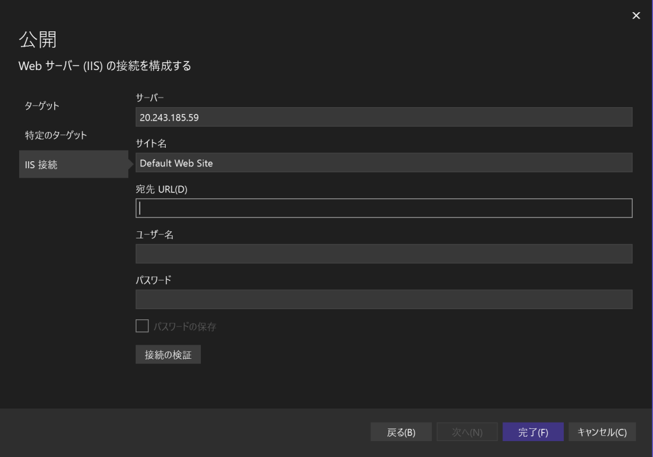Click the ユーザー名 label text
The height and width of the screenshot is (457, 653).
pos(154,235)
